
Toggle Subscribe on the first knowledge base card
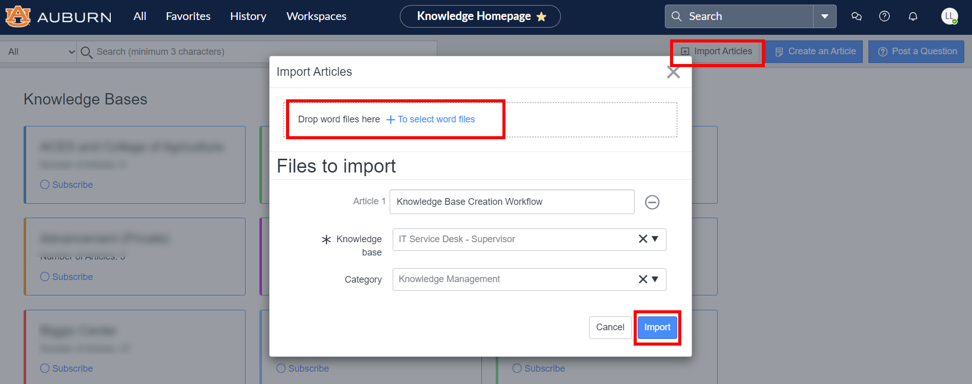tap(67, 185)
